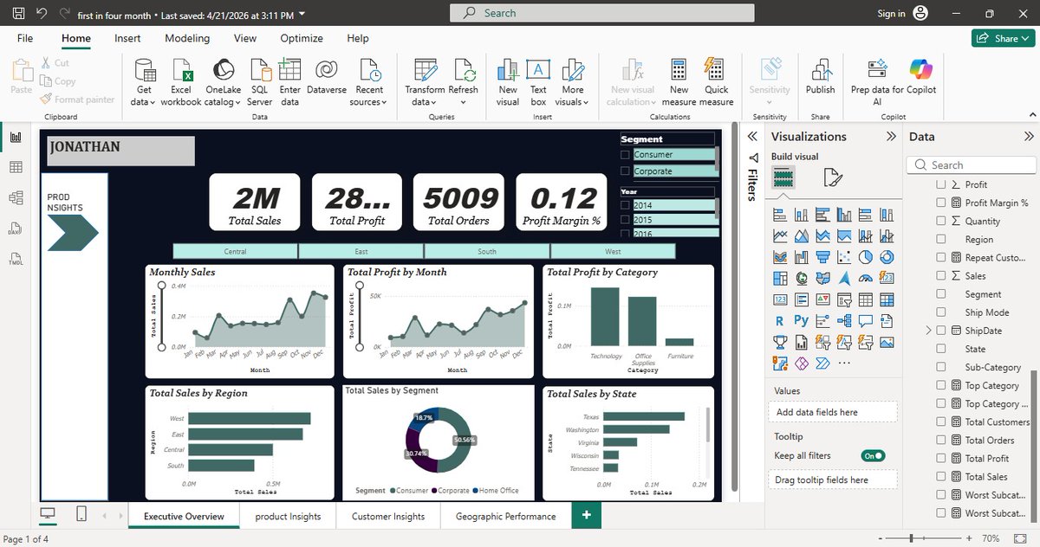Click the zoom in plus button

[x=968, y=538]
